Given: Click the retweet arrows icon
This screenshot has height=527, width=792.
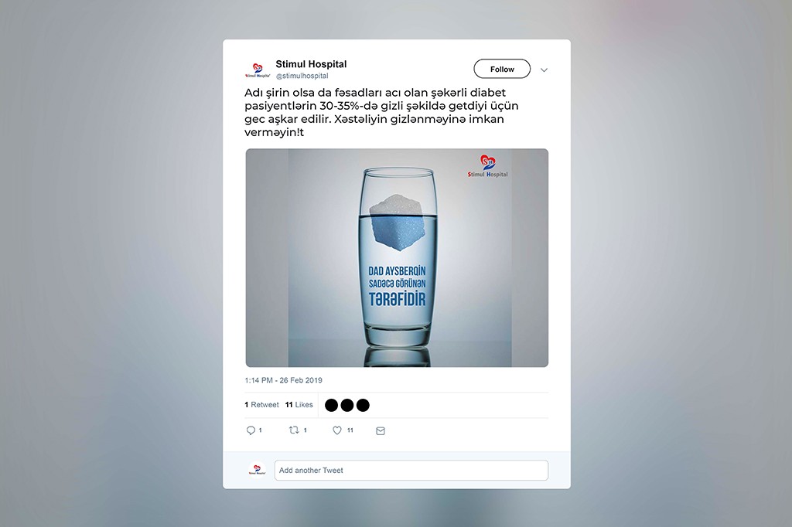Looking at the screenshot, I should [x=294, y=430].
